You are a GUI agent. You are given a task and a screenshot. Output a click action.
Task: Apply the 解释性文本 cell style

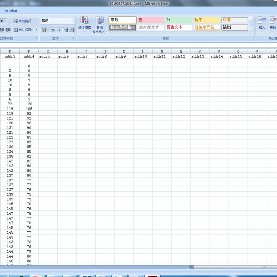151,27
